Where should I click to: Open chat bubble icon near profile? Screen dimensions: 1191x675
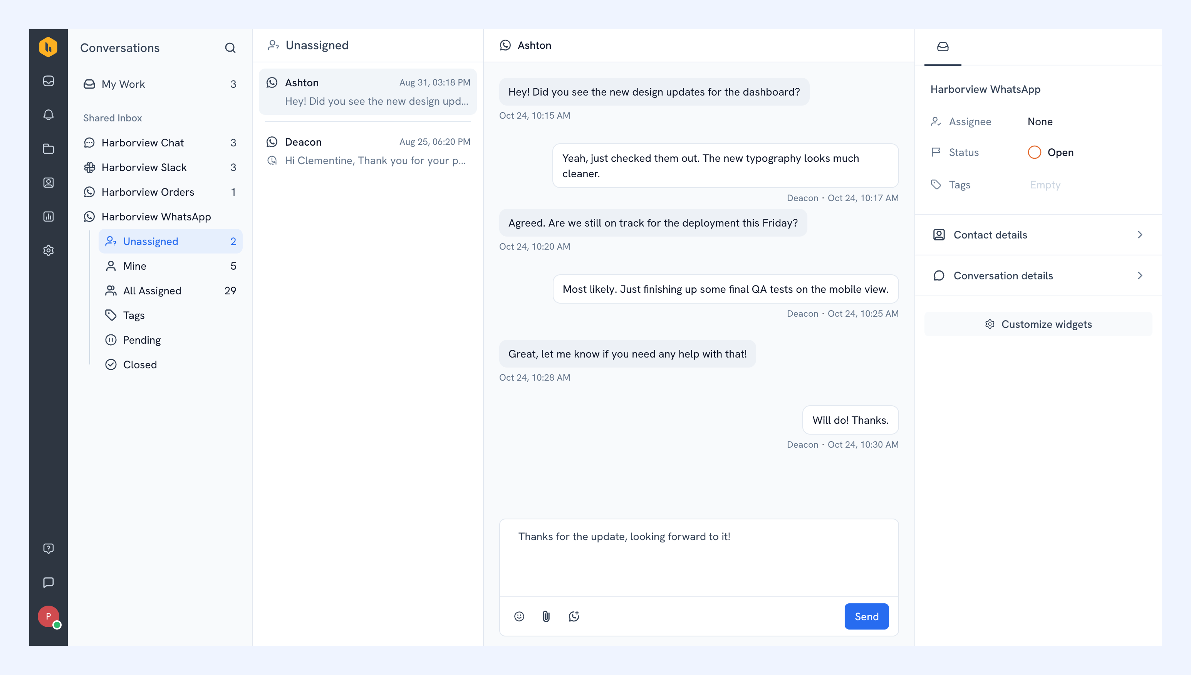click(x=48, y=582)
